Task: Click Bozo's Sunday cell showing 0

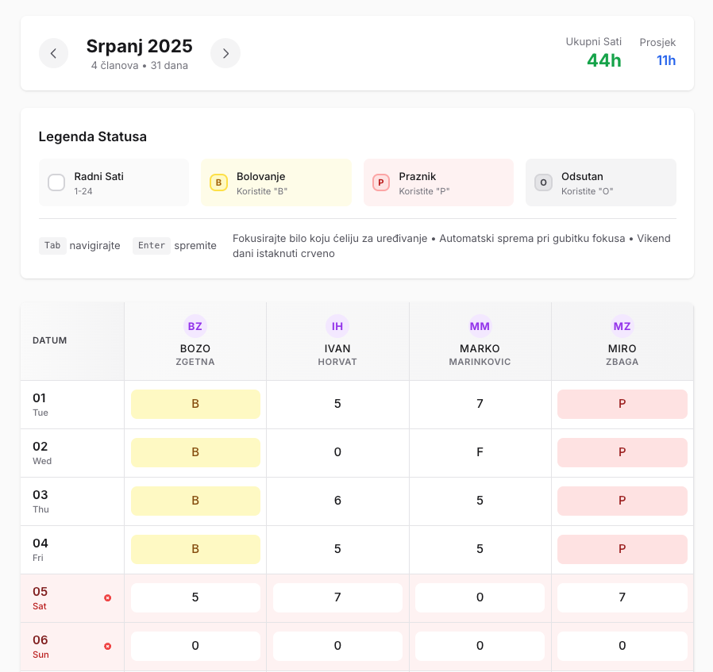Action: coord(195,646)
